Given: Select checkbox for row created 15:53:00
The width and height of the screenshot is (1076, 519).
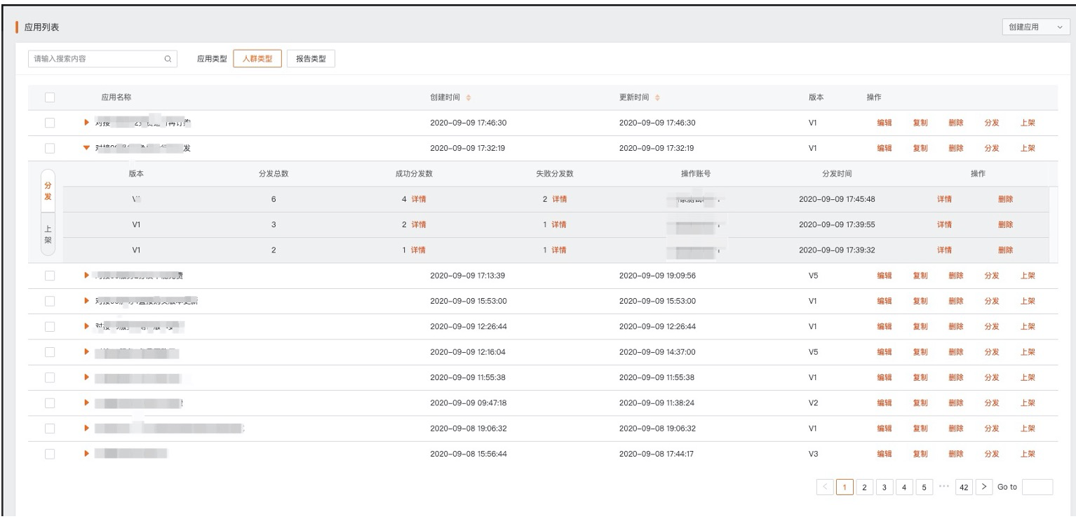Looking at the screenshot, I should point(50,301).
